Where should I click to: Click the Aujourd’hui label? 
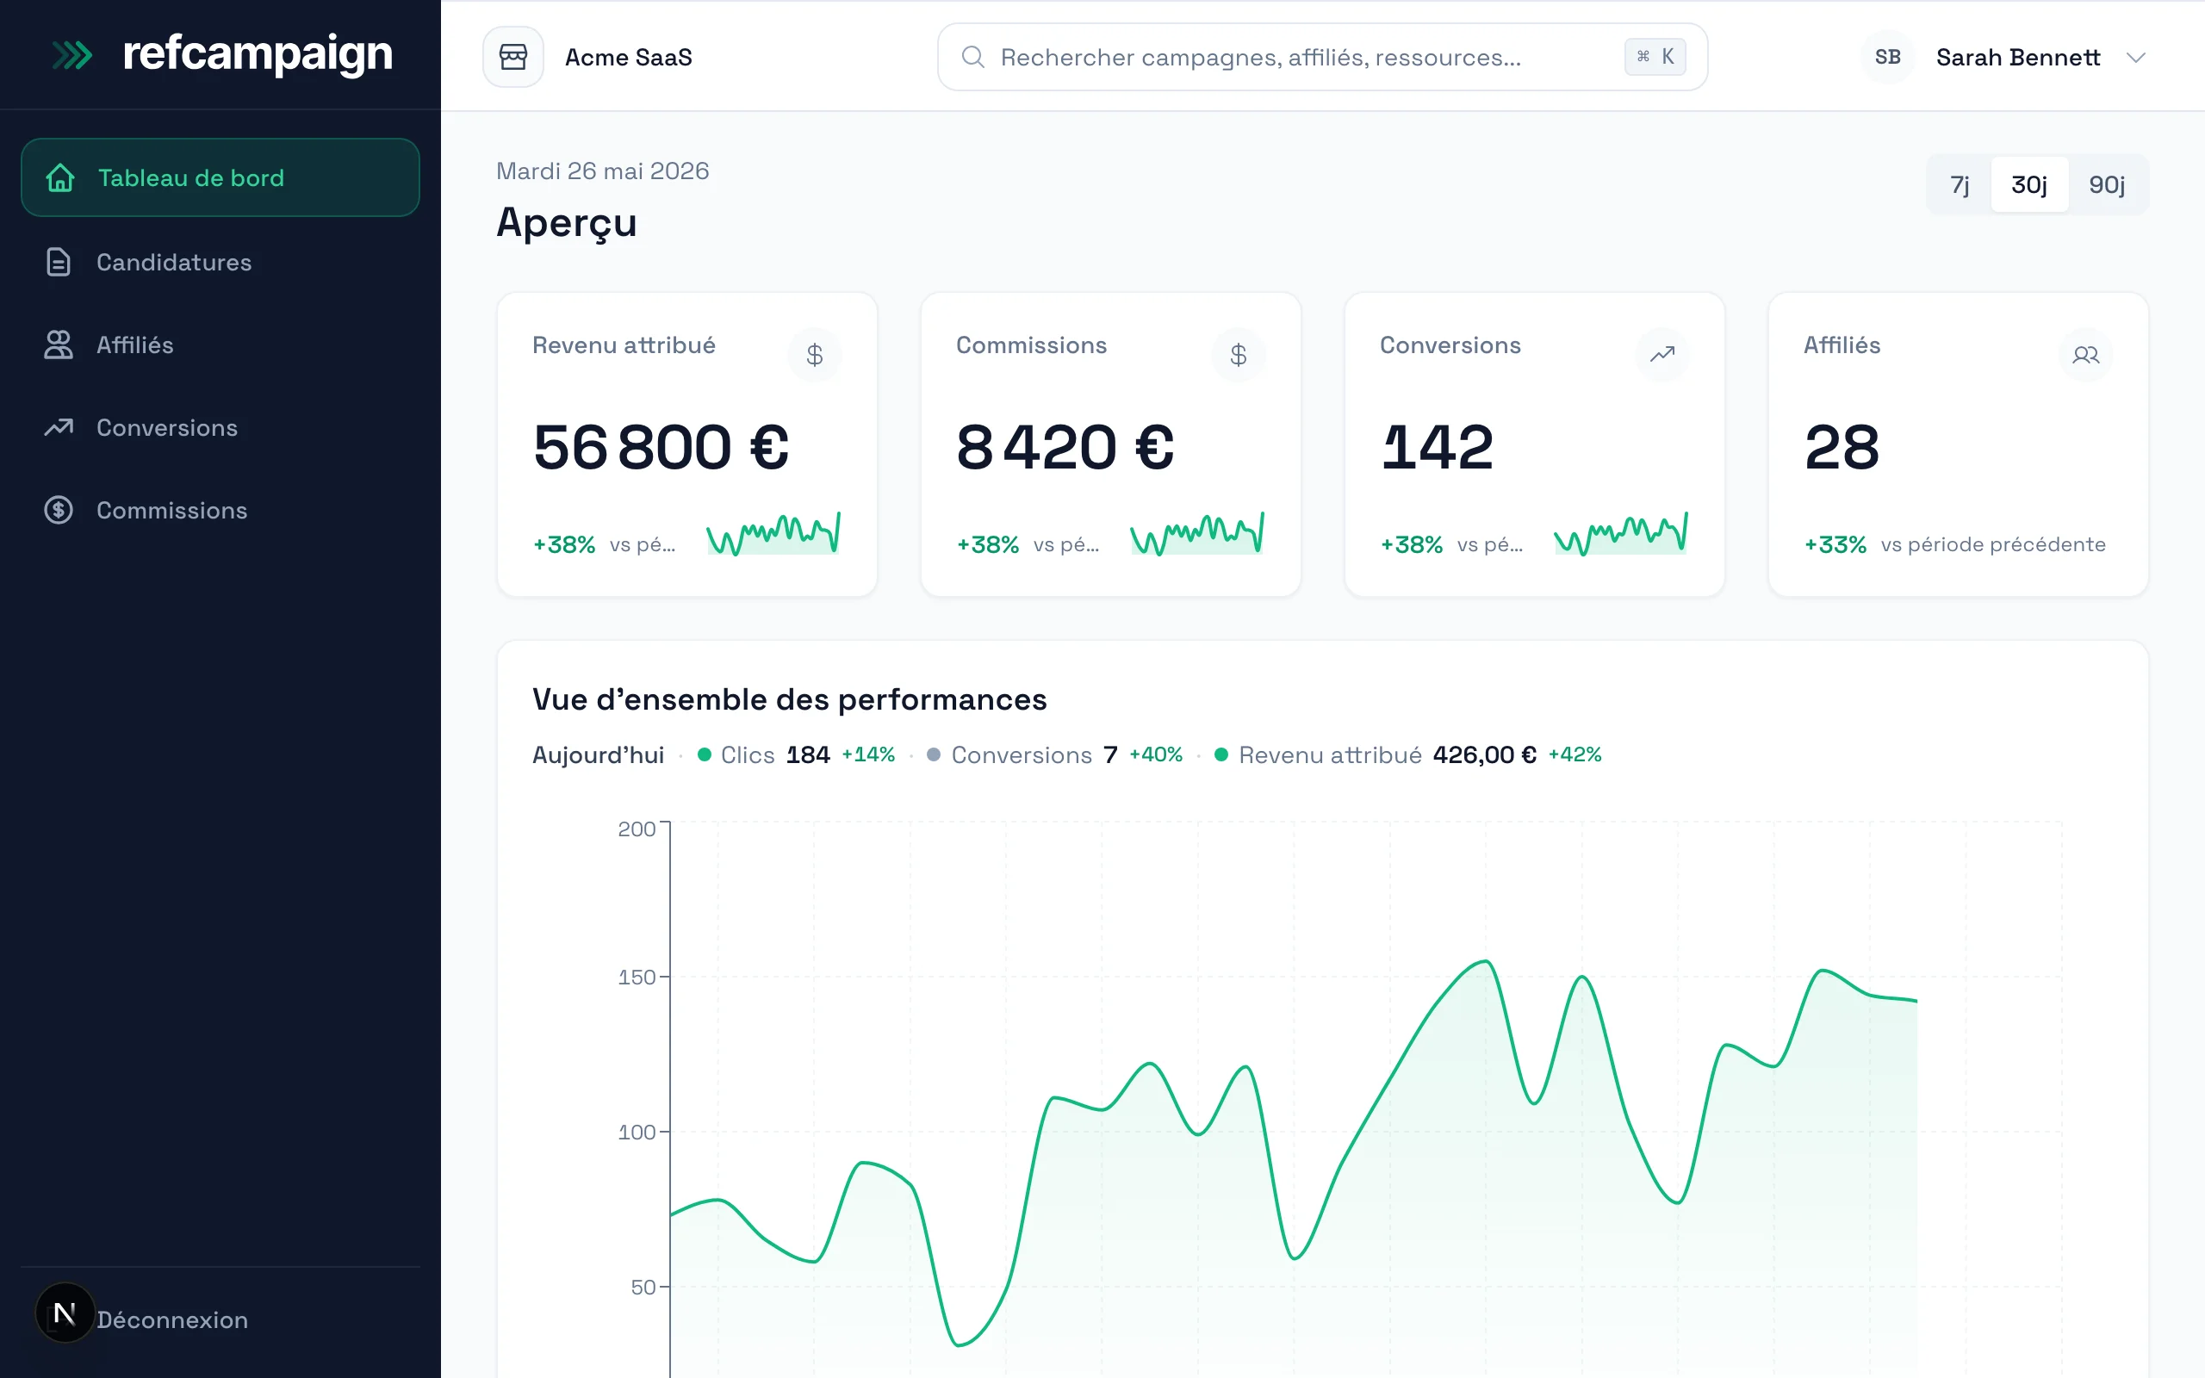point(598,755)
